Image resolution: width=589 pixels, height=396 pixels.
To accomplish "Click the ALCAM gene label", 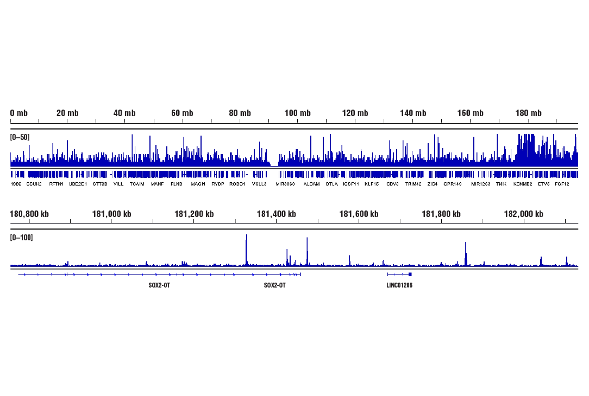I will coord(311,184).
